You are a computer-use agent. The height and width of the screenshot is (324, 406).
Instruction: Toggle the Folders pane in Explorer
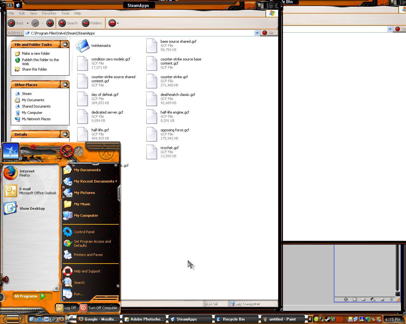tap(92, 23)
